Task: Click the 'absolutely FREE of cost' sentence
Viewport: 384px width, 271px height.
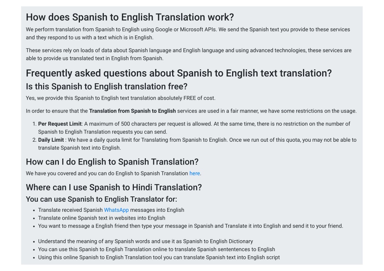Action: (x=121, y=98)
